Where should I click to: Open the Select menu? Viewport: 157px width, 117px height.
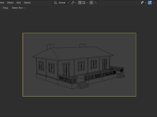pyautogui.click(x=10, y=3)
